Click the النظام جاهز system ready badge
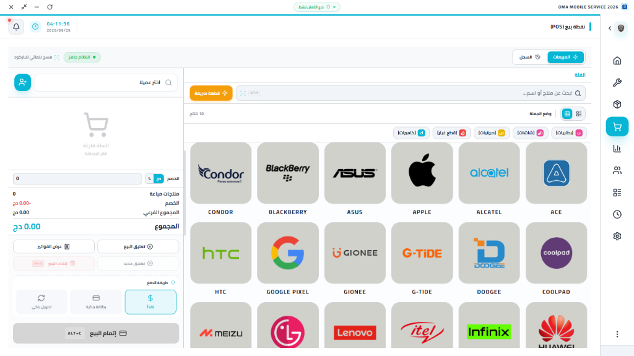The width and height of the screenshot is (634, 356). click(x=82, y=58)
